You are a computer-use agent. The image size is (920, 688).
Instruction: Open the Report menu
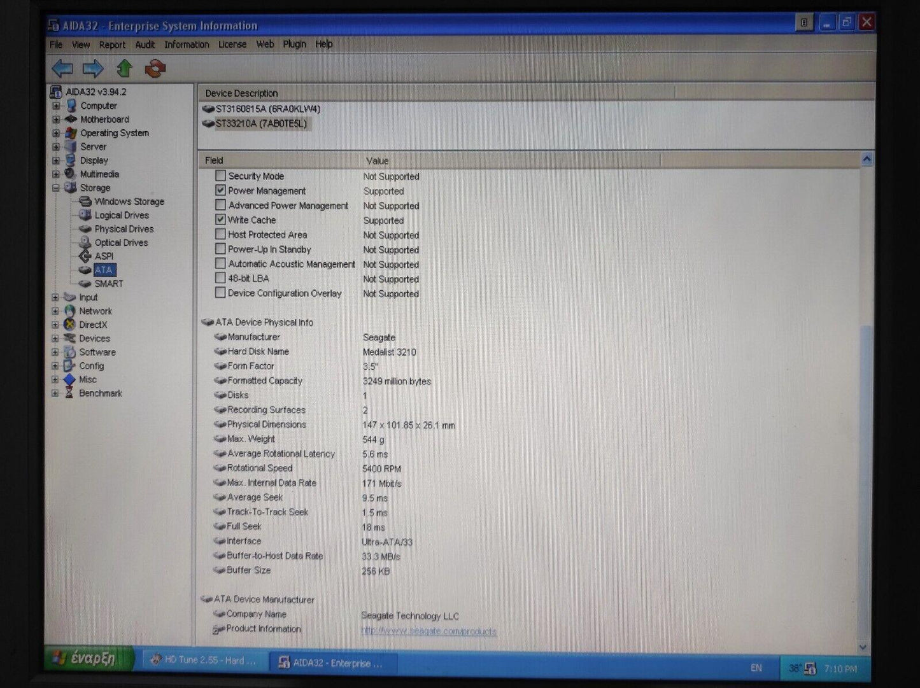[x=112, y=45]
